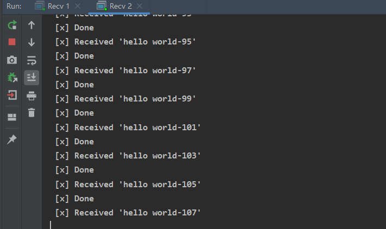Close the Recv 2 tab
Image resolution: width=386 pixels, height=229 pixels.
(x=140, y=6)
